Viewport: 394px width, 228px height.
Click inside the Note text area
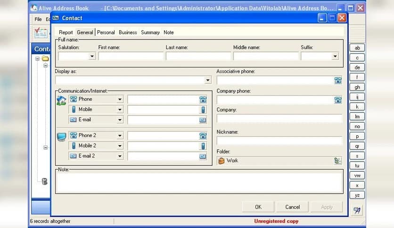tap(199, 182)
